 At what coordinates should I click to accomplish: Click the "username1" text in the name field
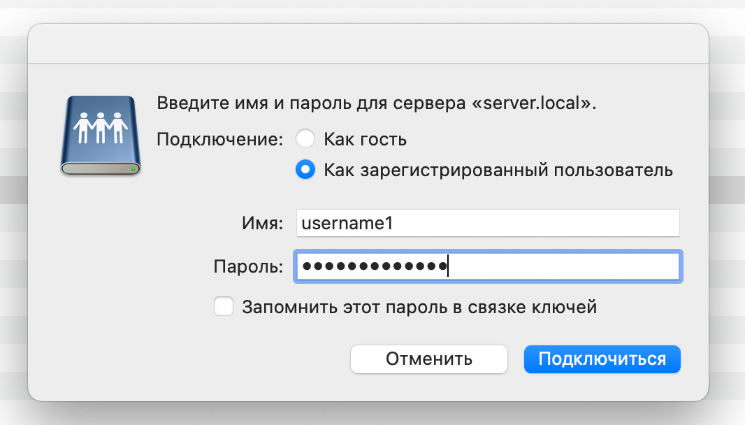tap(348, 224)
